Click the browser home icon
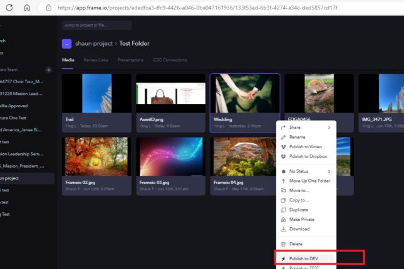The image size is (404, 269). [x=27, y=8]
